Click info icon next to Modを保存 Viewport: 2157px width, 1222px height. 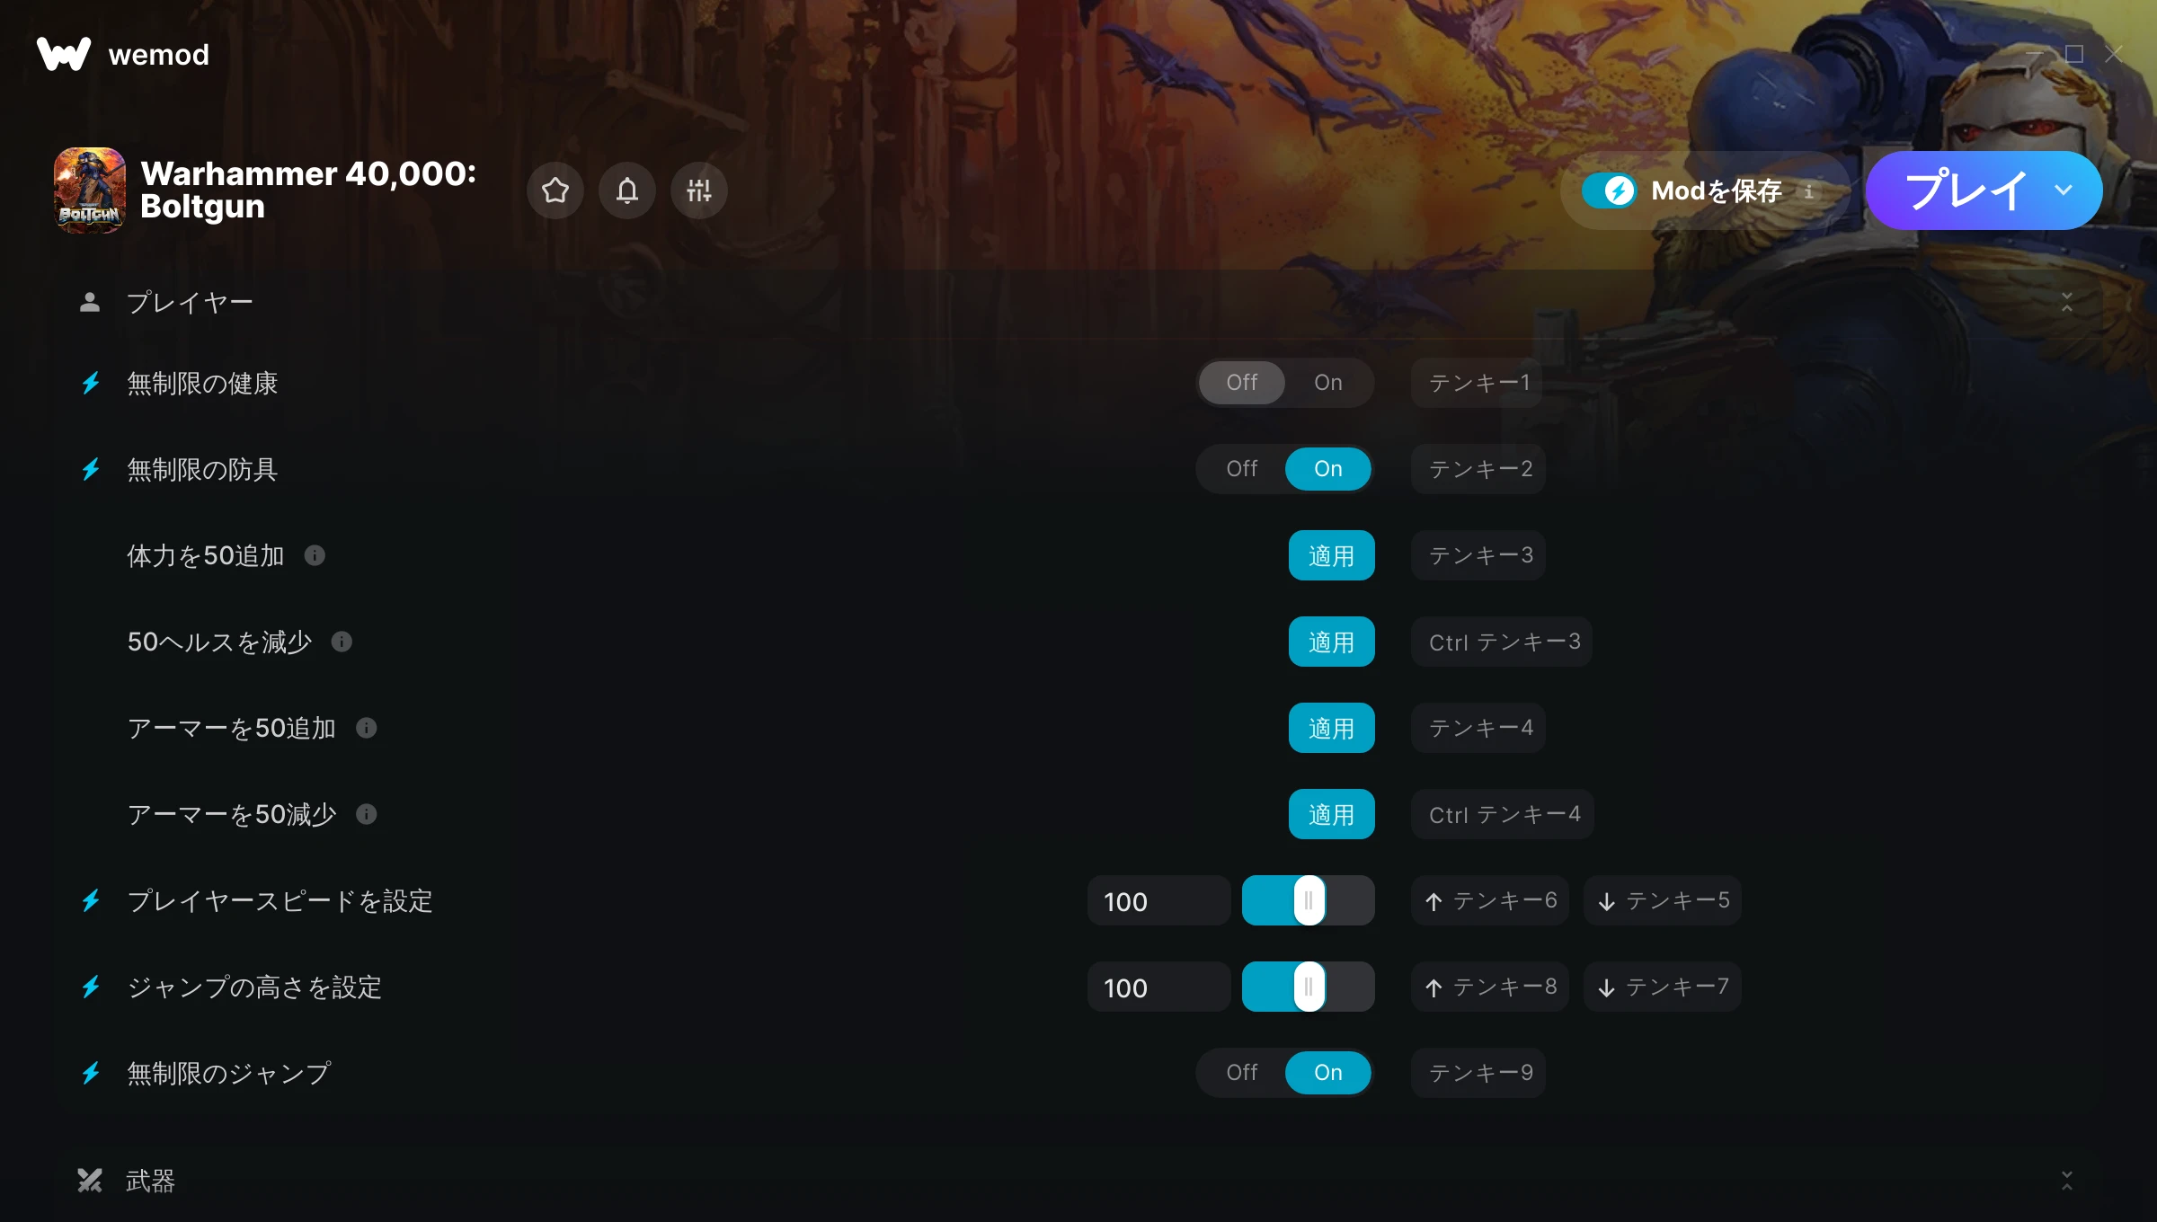pyautogui.click(x=1808, y=190)
